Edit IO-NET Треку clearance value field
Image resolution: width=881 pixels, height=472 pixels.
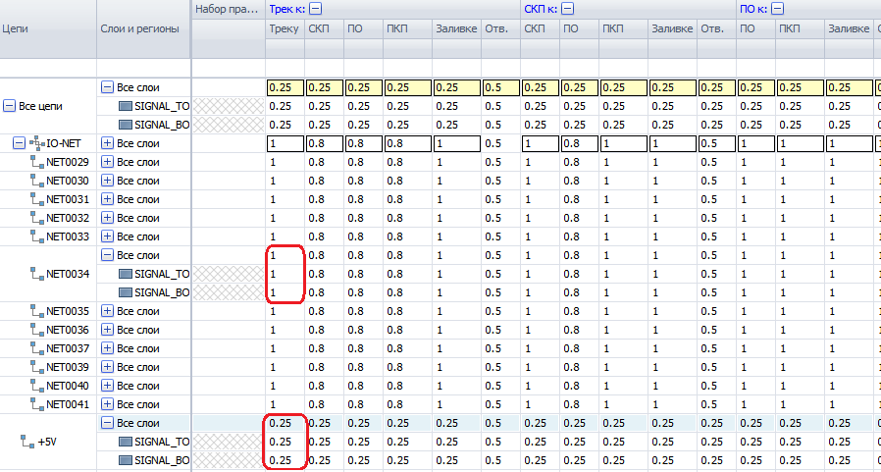tap(285, 143)
